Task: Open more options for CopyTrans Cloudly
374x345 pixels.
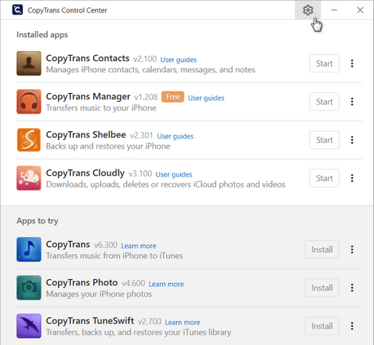Action: [352, 178]
